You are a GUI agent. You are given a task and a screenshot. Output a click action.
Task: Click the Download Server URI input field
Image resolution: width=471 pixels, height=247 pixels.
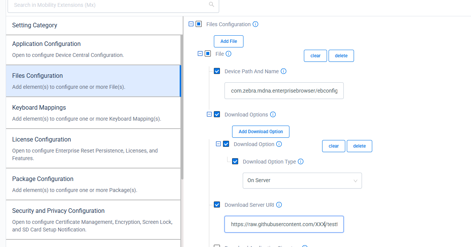coord(284,224)
